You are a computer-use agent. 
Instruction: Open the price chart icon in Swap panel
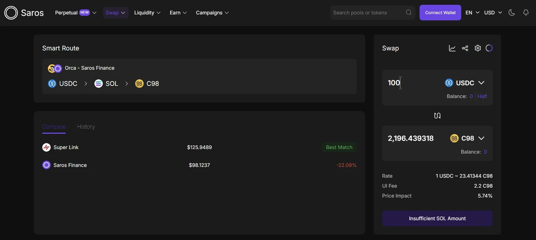[x=452, y=48]
